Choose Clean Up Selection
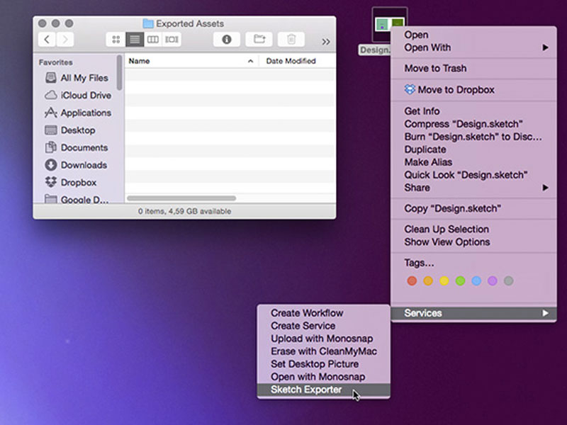 click(x=473, y=229)
